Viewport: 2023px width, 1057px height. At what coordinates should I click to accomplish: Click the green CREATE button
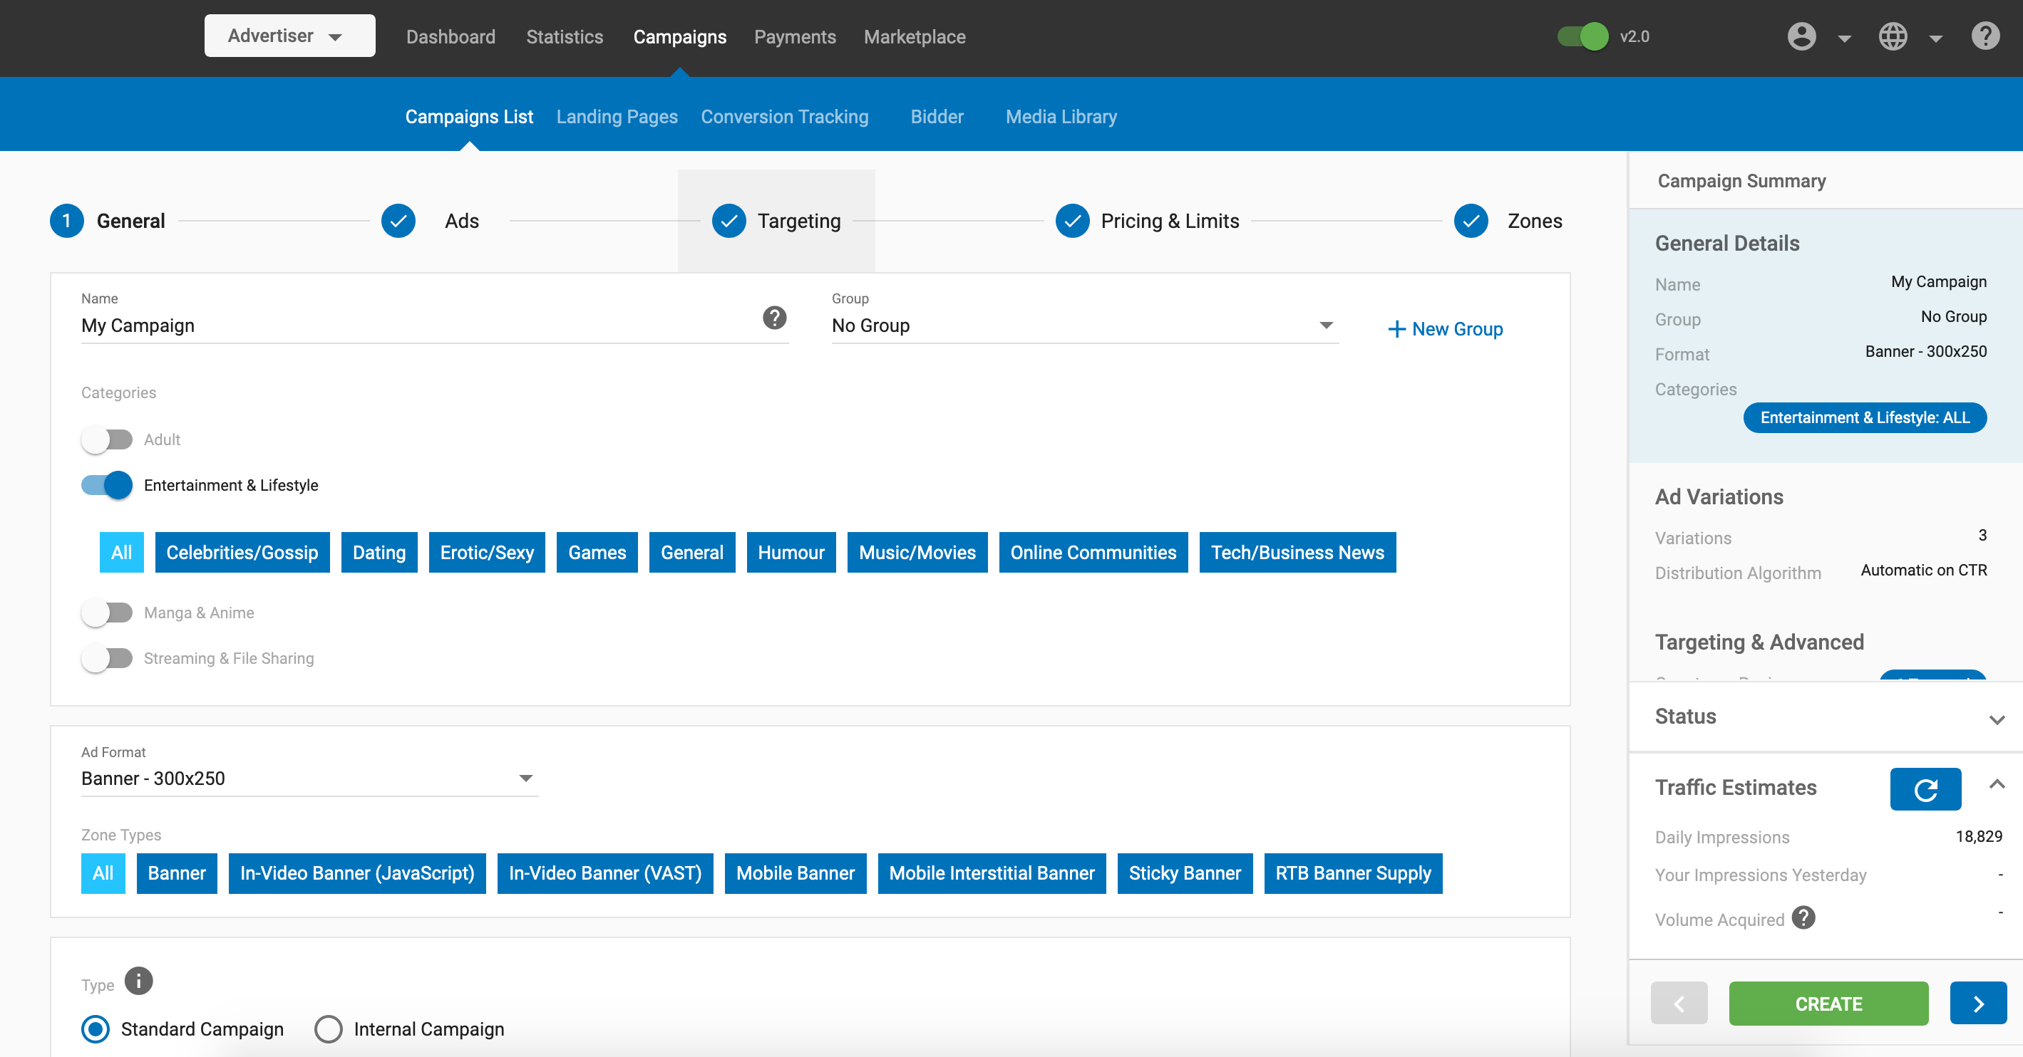[1828, 1003]
